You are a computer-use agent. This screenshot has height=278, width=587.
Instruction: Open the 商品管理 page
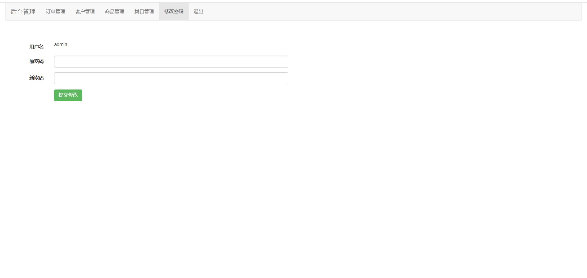point(115,12)
